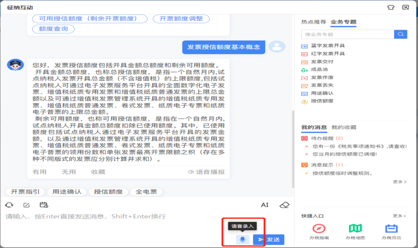Click 更多 beside 快捷入口
This screenshot has height=248, width=418.
click(x=399, y=216)
